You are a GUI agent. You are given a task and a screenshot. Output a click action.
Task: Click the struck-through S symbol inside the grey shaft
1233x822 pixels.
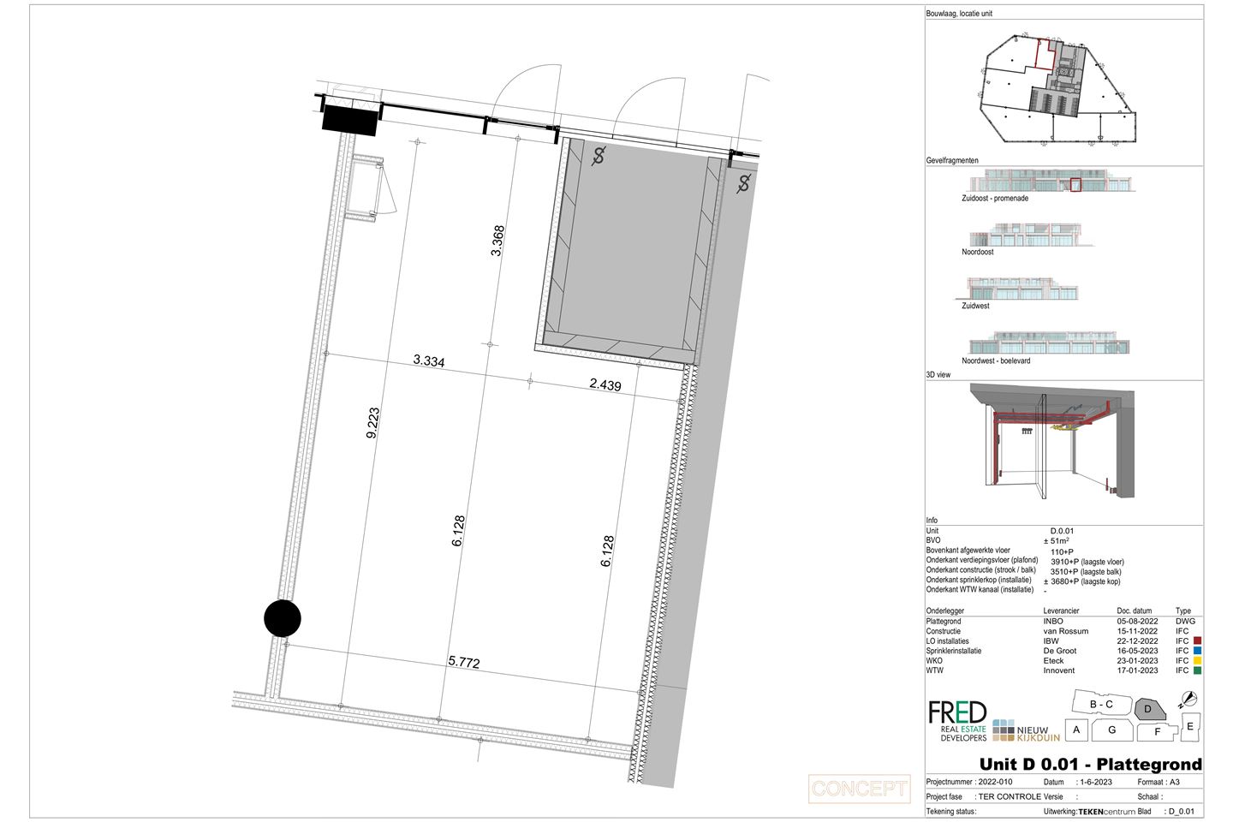599,155
